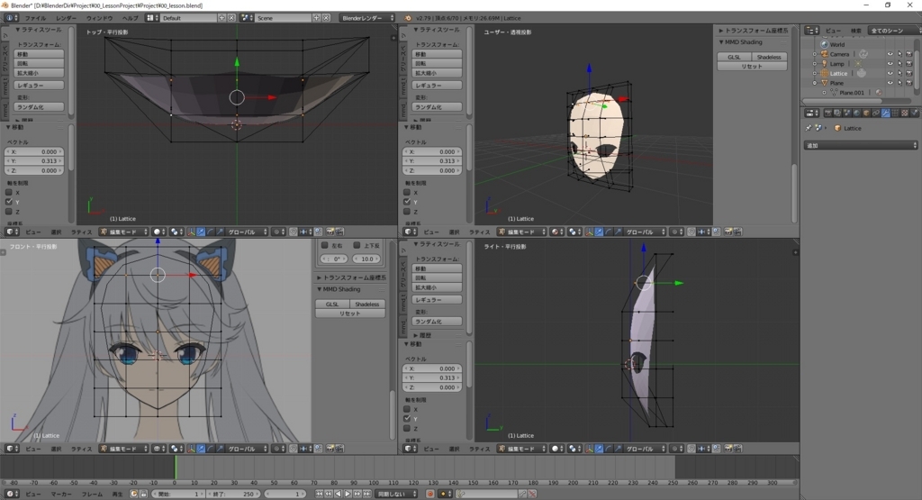Enable Z axis constraint checkbox in bottom-right panel
922x500 pixels.
[x=407, y=429]
